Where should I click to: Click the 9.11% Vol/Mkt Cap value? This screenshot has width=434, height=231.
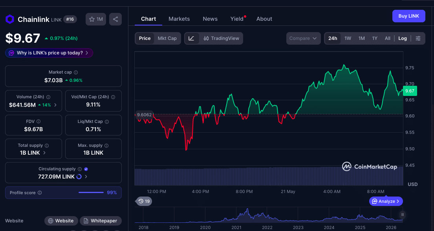tap(93, 105)
